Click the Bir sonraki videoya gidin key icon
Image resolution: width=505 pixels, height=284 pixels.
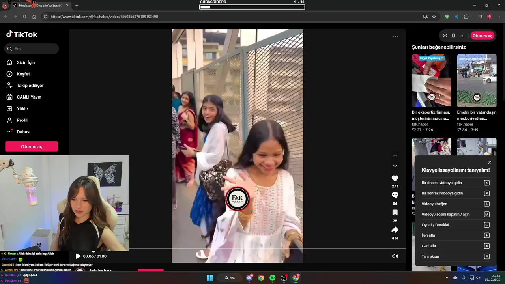(487, 193)
